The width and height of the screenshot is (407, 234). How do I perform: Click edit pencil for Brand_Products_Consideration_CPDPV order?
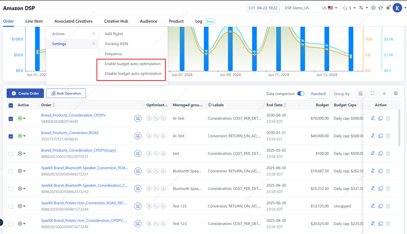click(373, 118)
